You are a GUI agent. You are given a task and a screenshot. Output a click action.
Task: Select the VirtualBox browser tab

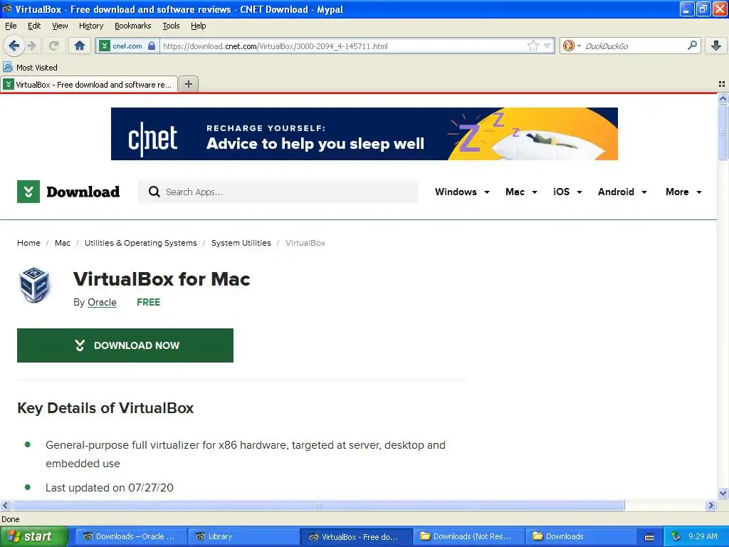(x=89, y=85)
